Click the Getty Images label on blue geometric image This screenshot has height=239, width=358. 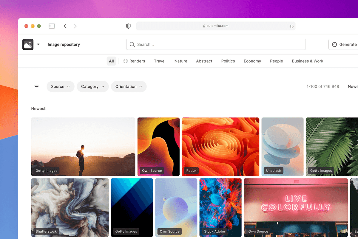pyautogui.click(x=126, y=232)
